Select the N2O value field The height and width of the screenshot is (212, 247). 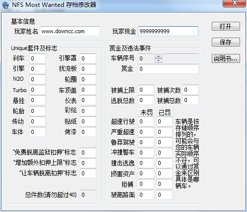point(37,79)
